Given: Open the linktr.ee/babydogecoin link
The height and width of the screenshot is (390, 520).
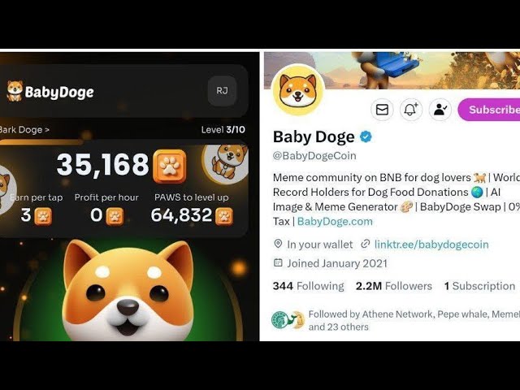Looking at the screenshot, I should (x=431, y=245).
